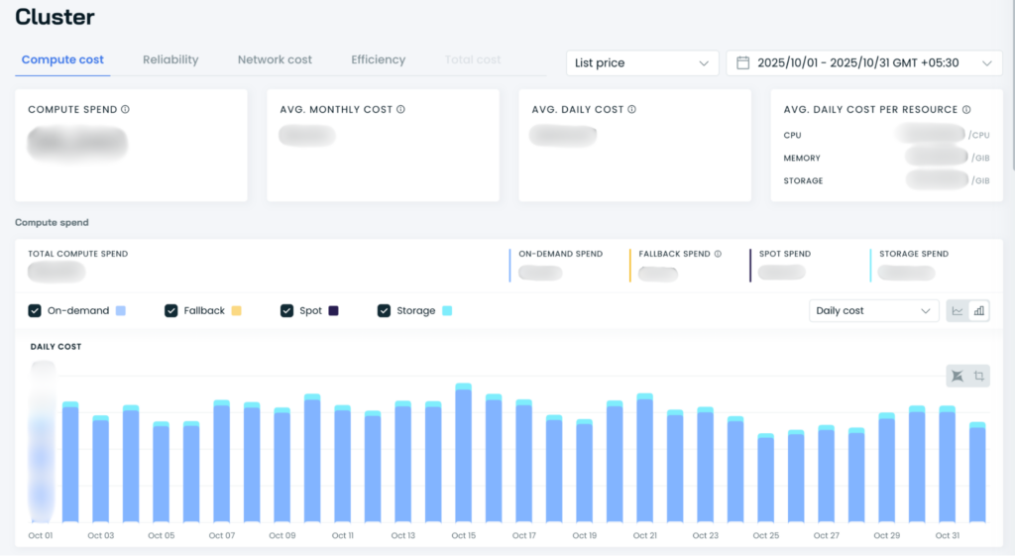Disable the Storage series checkbox

pyautogui.click(x=384, y=310)
